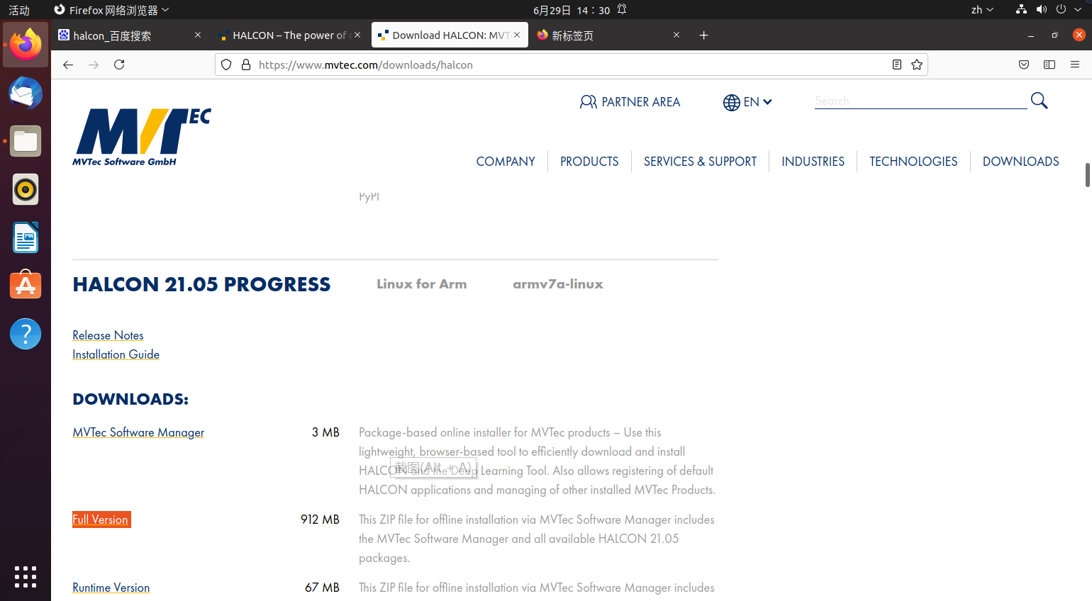Open the PRODUCTS menu on MVTec site
The image size is (1092, 601).
click(589, 162)
